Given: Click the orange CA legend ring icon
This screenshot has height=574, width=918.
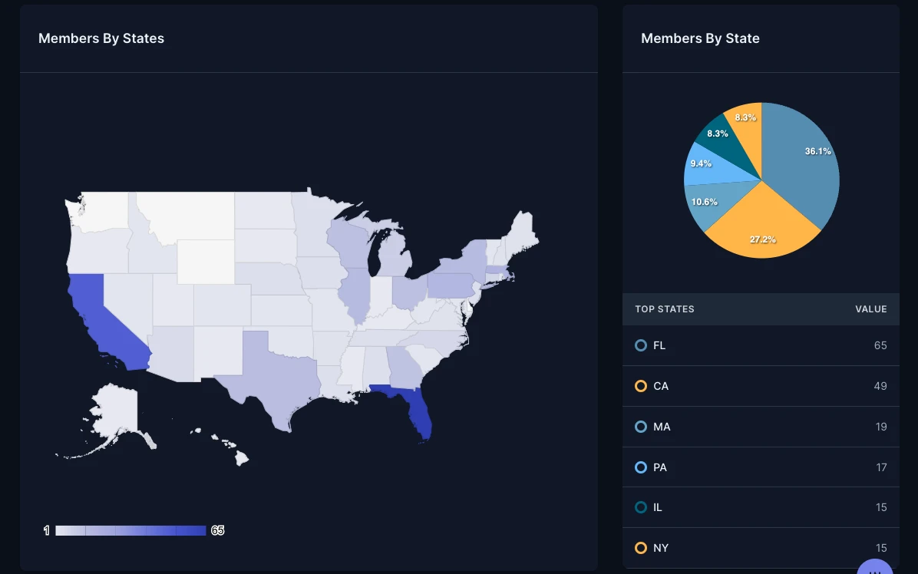Looking at the screenshot, I should tap(641, 386).
